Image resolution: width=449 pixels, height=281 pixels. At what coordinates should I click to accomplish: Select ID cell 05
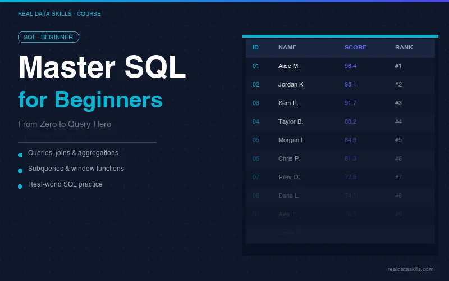tap(256, 140)
